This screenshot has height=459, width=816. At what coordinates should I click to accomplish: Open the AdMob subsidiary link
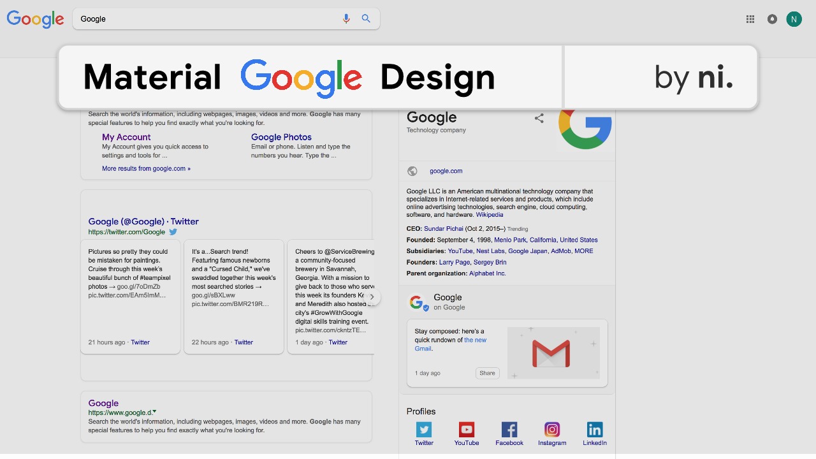pyautogui.click(x=561, y=251)
